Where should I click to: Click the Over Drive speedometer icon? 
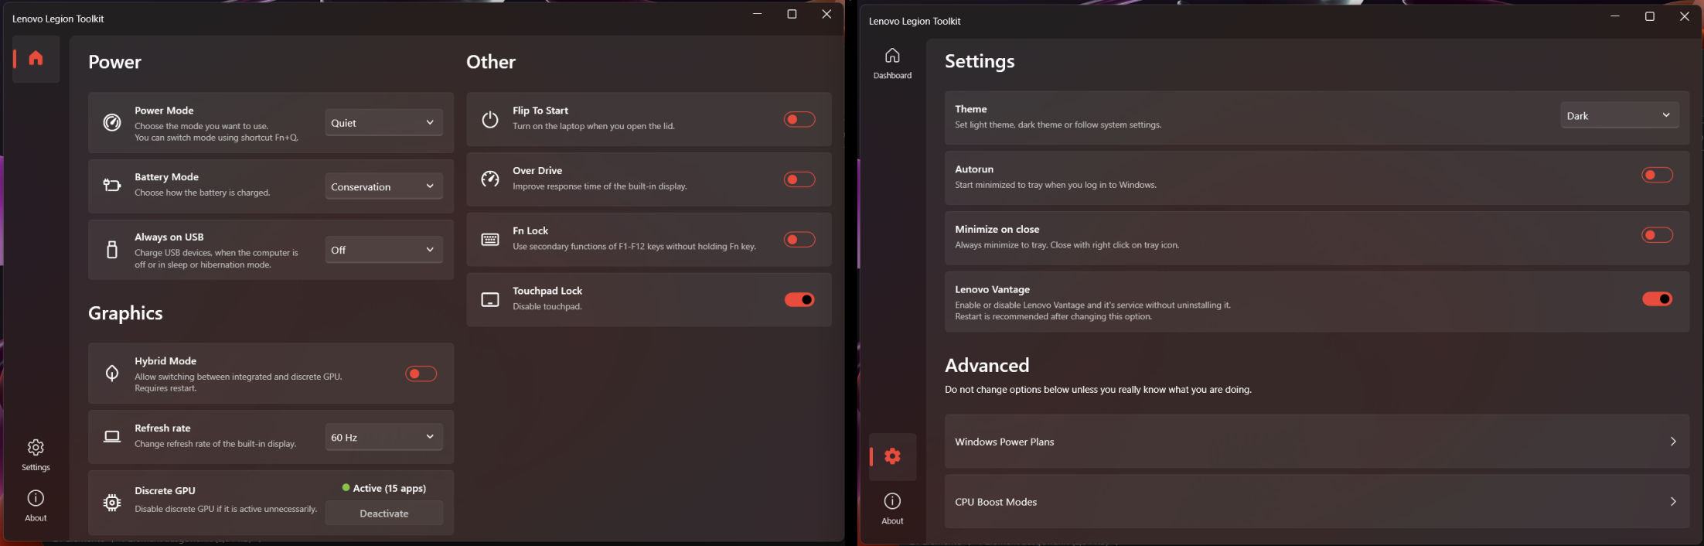click(490, 179)
